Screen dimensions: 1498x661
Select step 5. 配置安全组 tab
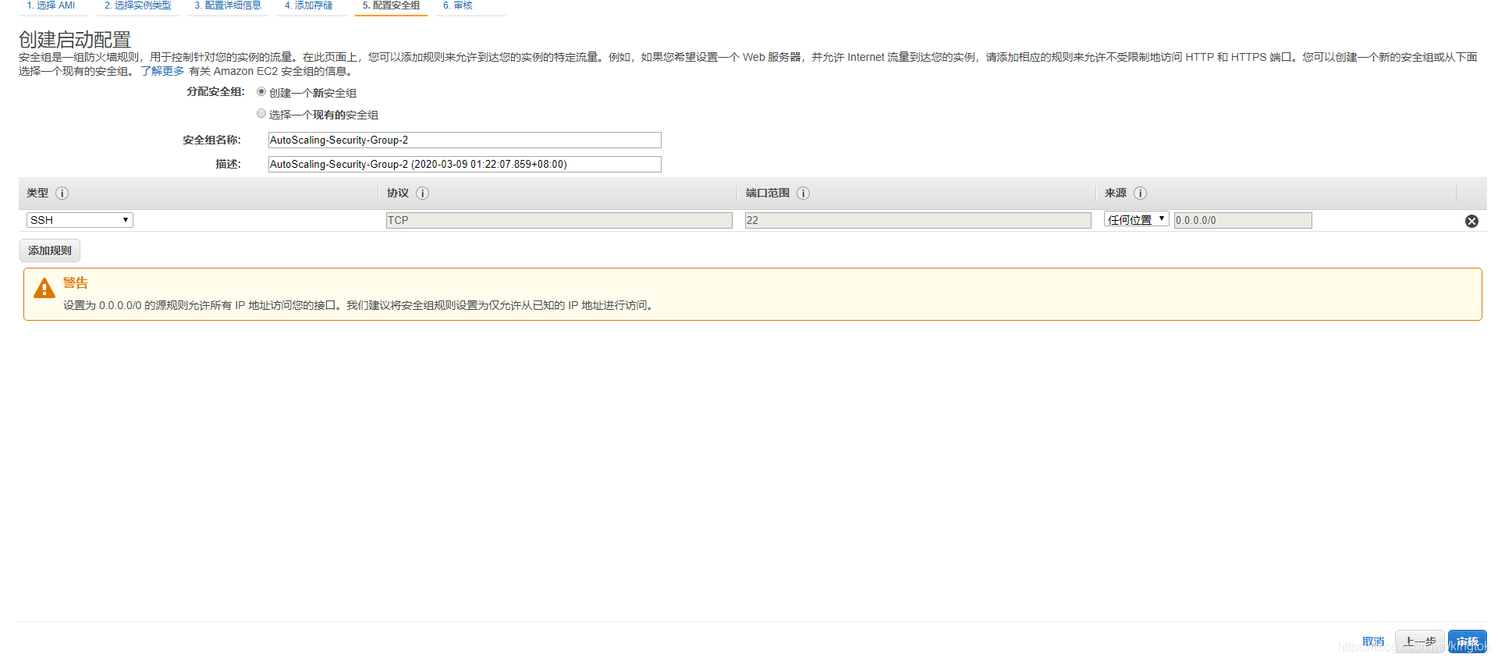[391, 5]
